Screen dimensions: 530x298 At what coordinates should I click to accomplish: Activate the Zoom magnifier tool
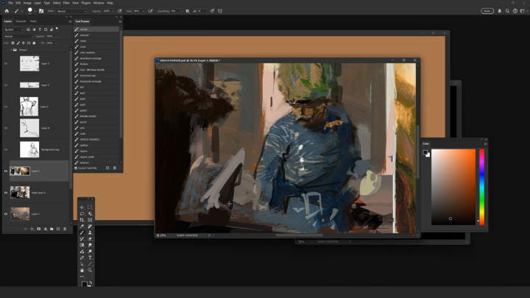tap(90, 270)
